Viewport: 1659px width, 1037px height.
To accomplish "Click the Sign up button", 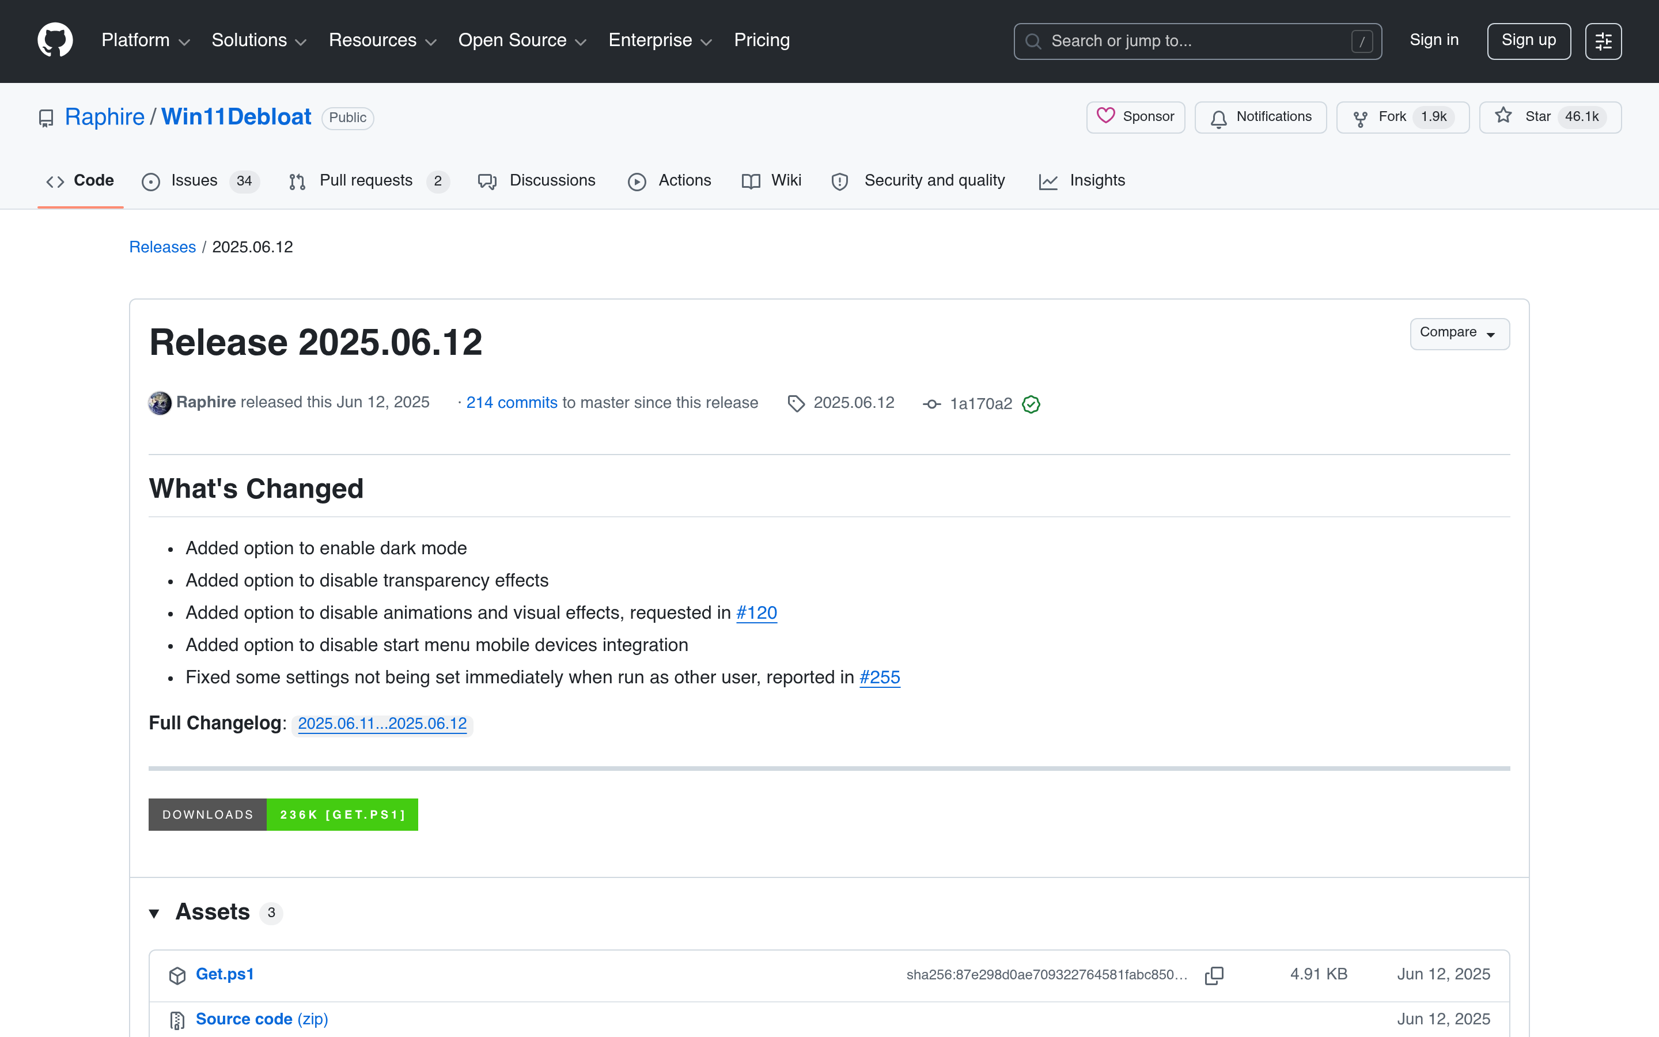I will click(x=1529, y=41).
